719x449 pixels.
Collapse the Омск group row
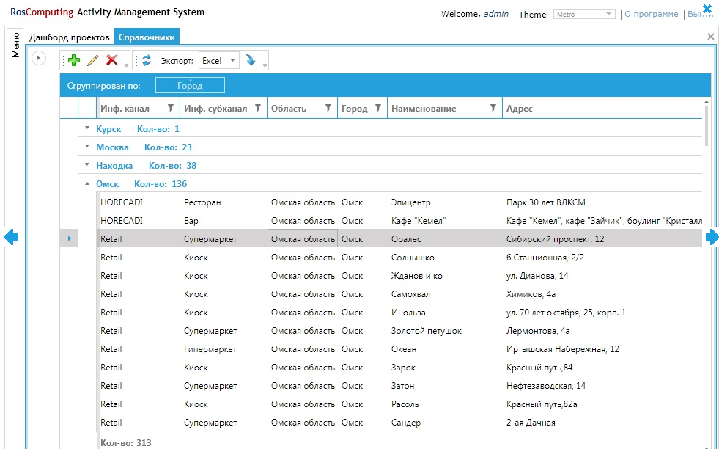click(87, 183)
